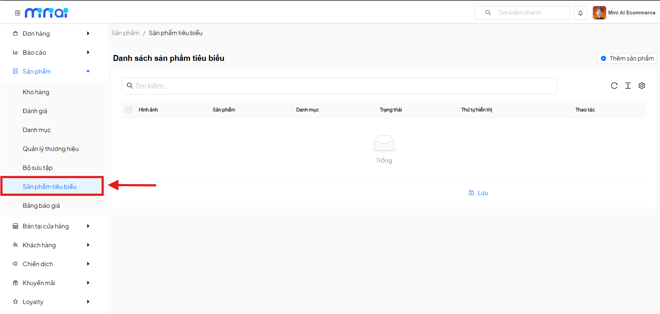Collapse the Sản phẩm submenu
Screen dimensions: 660x314
88,71
